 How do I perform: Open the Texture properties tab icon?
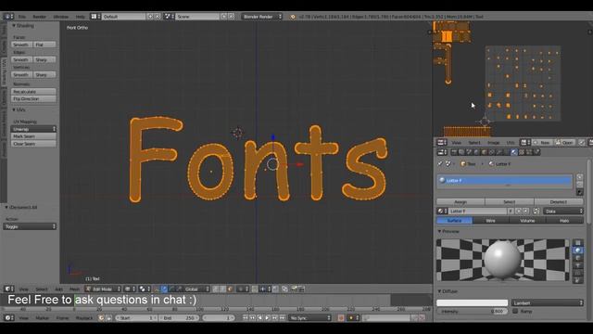pos(522,152)
